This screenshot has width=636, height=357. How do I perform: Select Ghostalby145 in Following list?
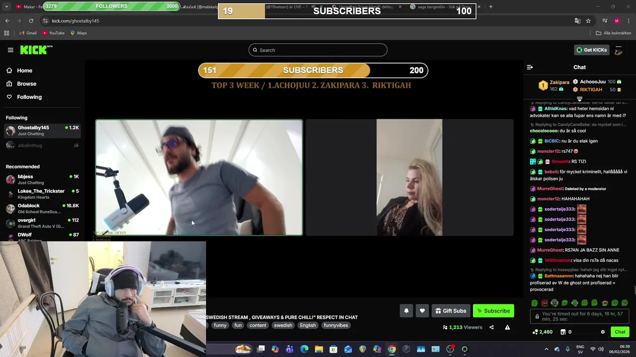point(42,131)
